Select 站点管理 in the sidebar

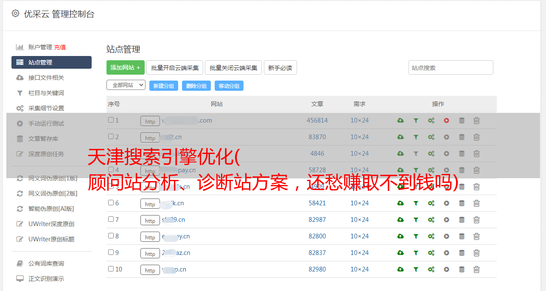click(x=51, y=62)
